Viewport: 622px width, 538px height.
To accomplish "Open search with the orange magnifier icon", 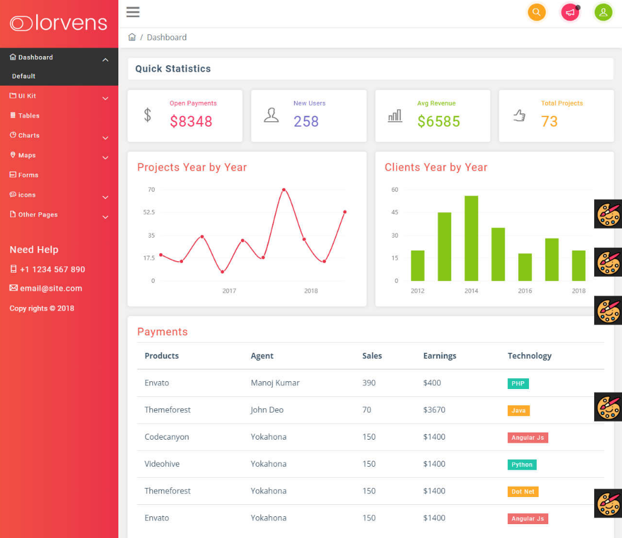I will (x=536, y=12).
